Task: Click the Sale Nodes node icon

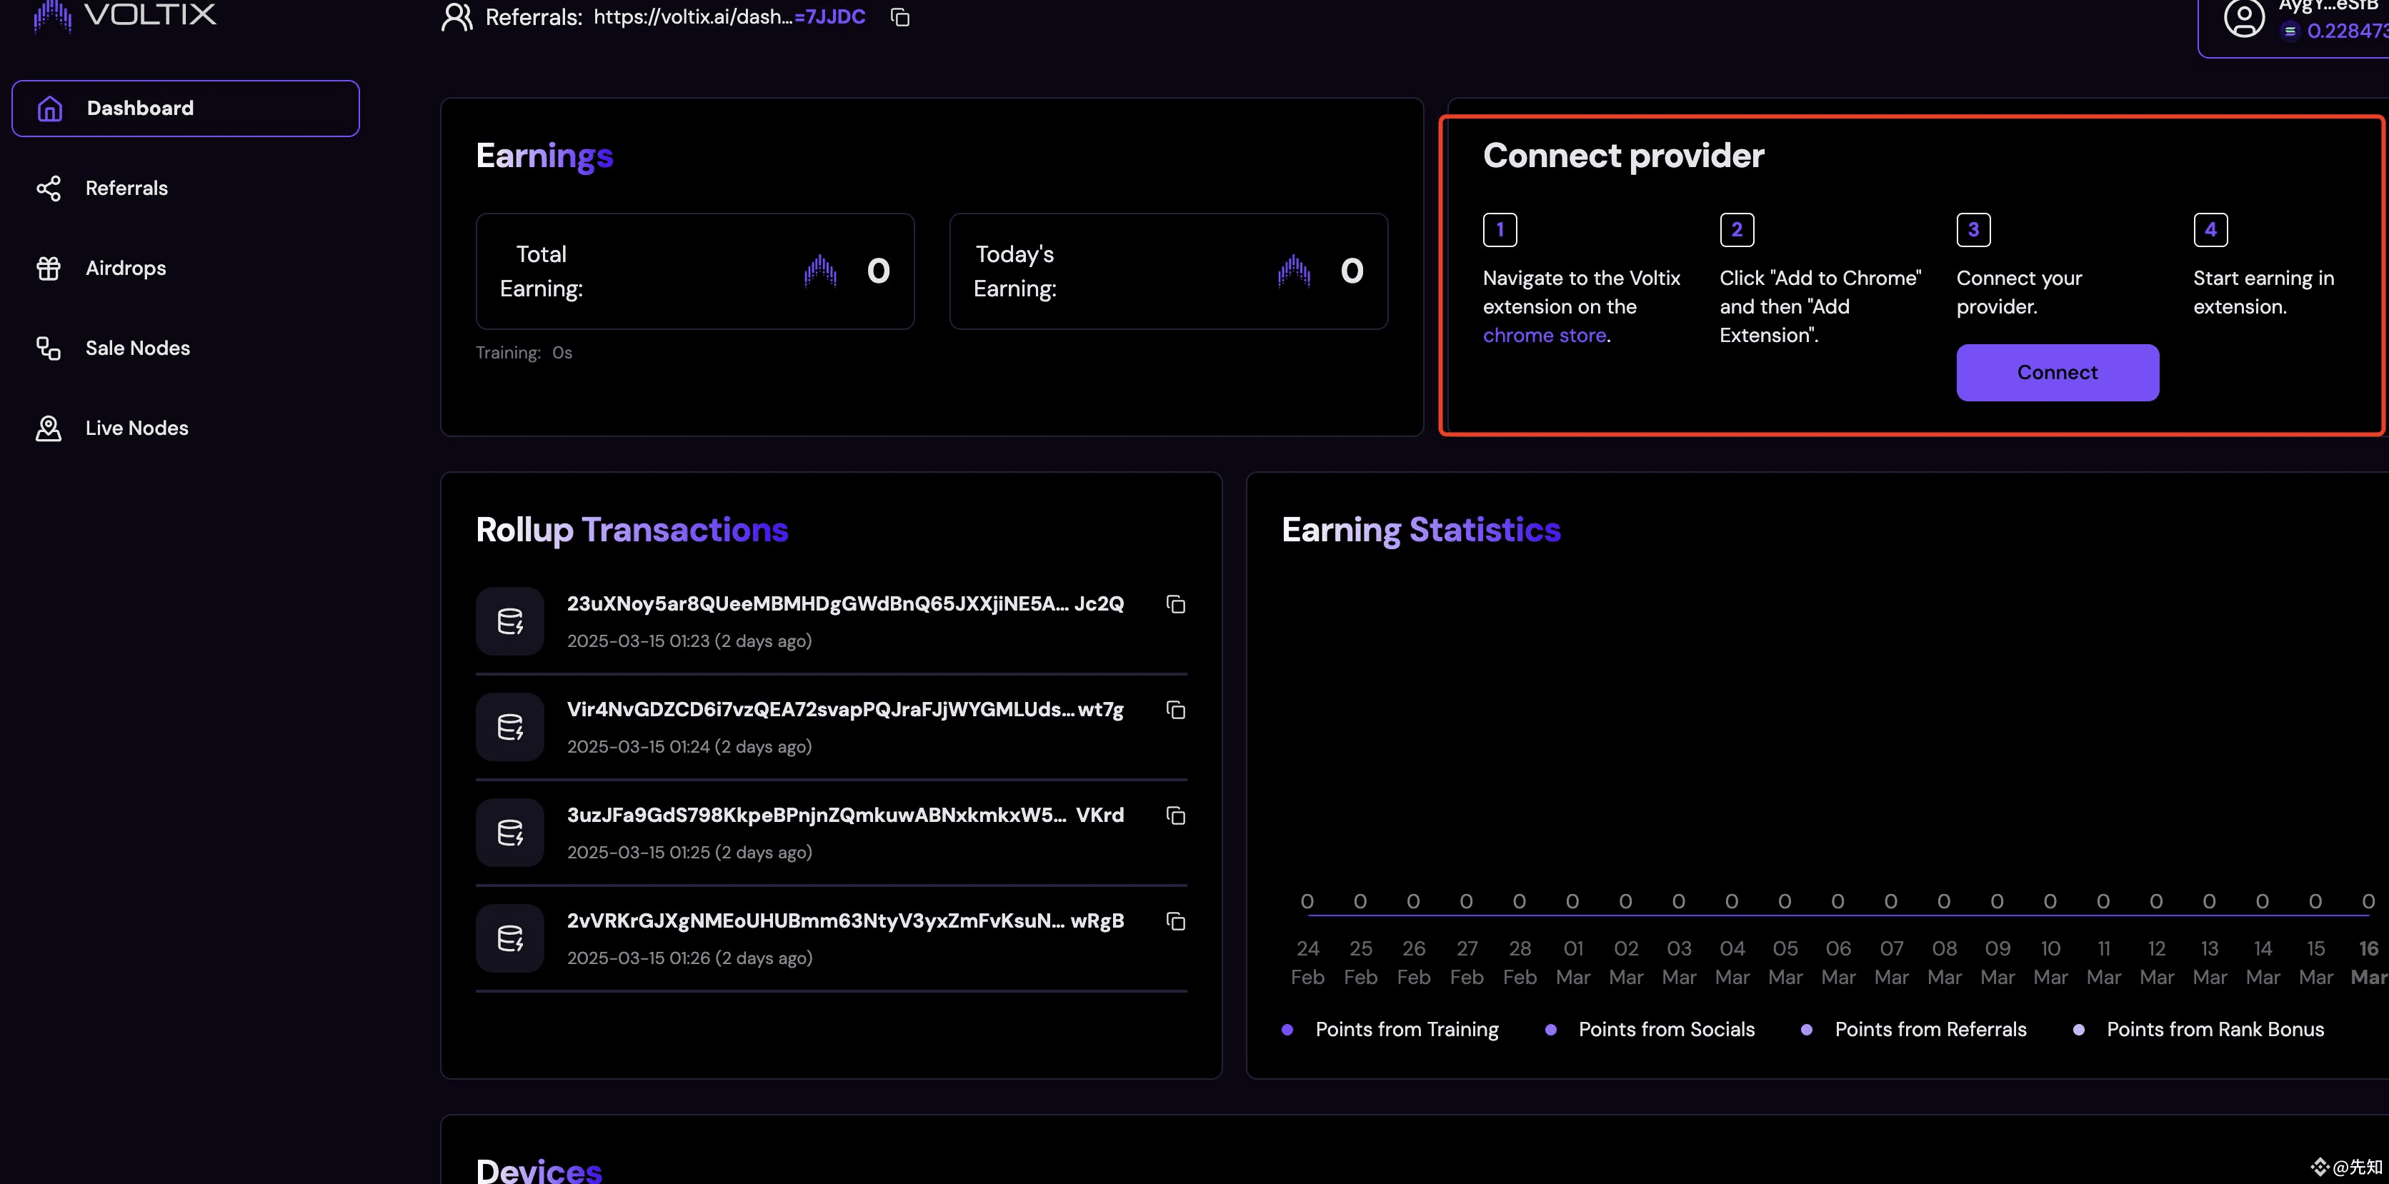Action: coord(49,348)
